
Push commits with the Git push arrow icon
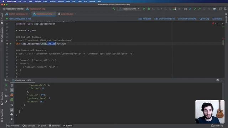(x=199, y=9)
